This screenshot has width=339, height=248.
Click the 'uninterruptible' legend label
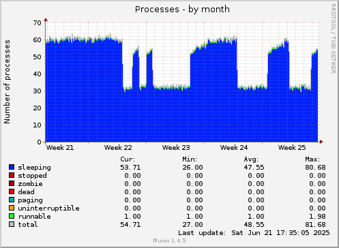49,208
